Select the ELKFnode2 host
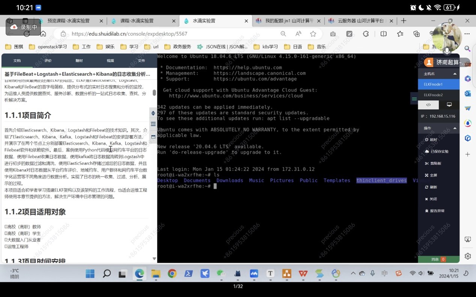Image resolution: width=476 pixels, height=297 pixels. [x=433, y=95]
